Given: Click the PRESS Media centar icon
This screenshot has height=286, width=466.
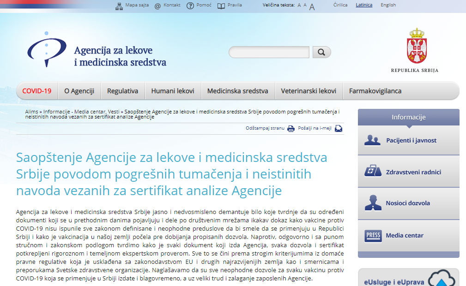Looking at the screenshot, I should [x=373, y=236].
